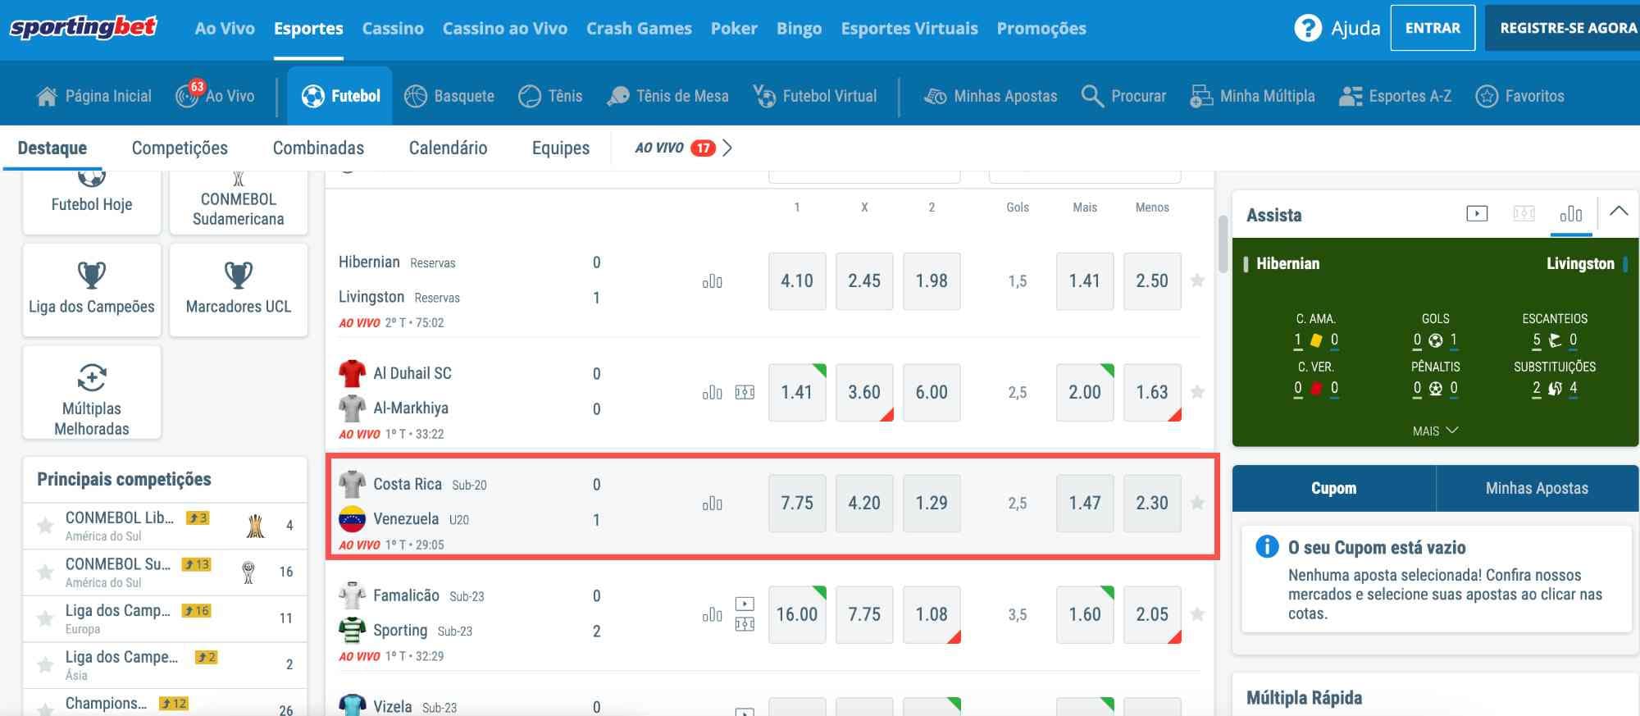Select the Futebol sport tab
1640x716 pixels.
[340, 96]
